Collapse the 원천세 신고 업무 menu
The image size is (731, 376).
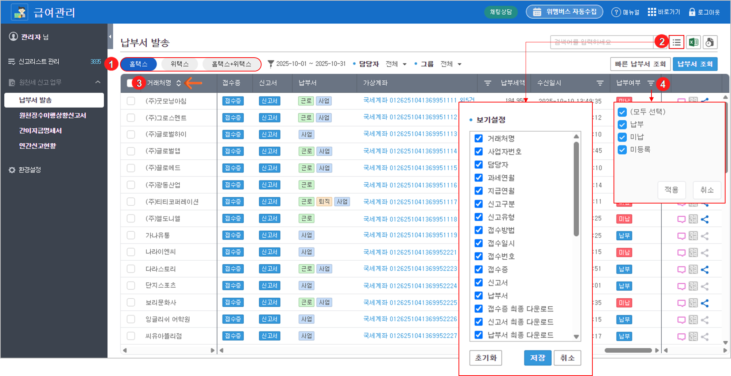98,82
